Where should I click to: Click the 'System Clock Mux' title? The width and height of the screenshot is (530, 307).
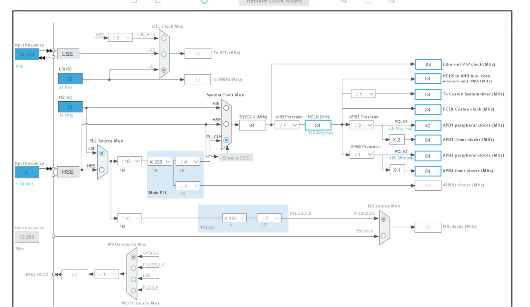coord(225,95)
